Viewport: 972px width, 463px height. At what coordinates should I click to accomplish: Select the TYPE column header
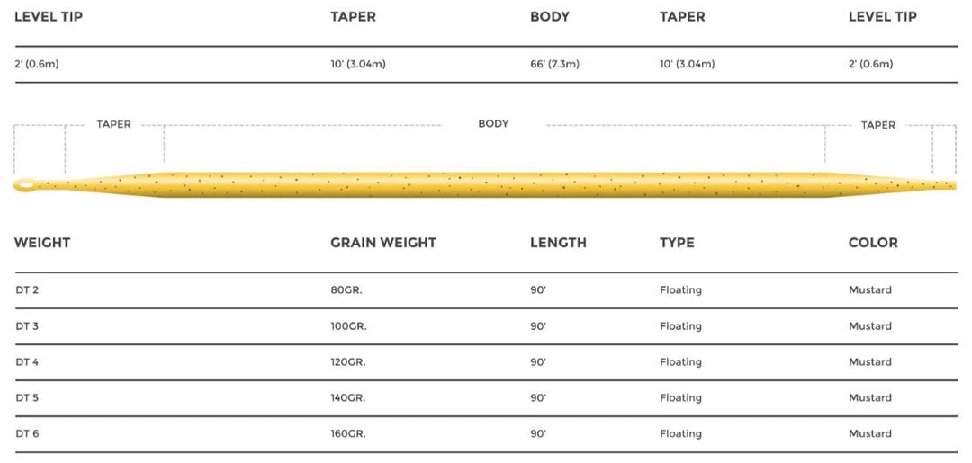pos(678,243)
